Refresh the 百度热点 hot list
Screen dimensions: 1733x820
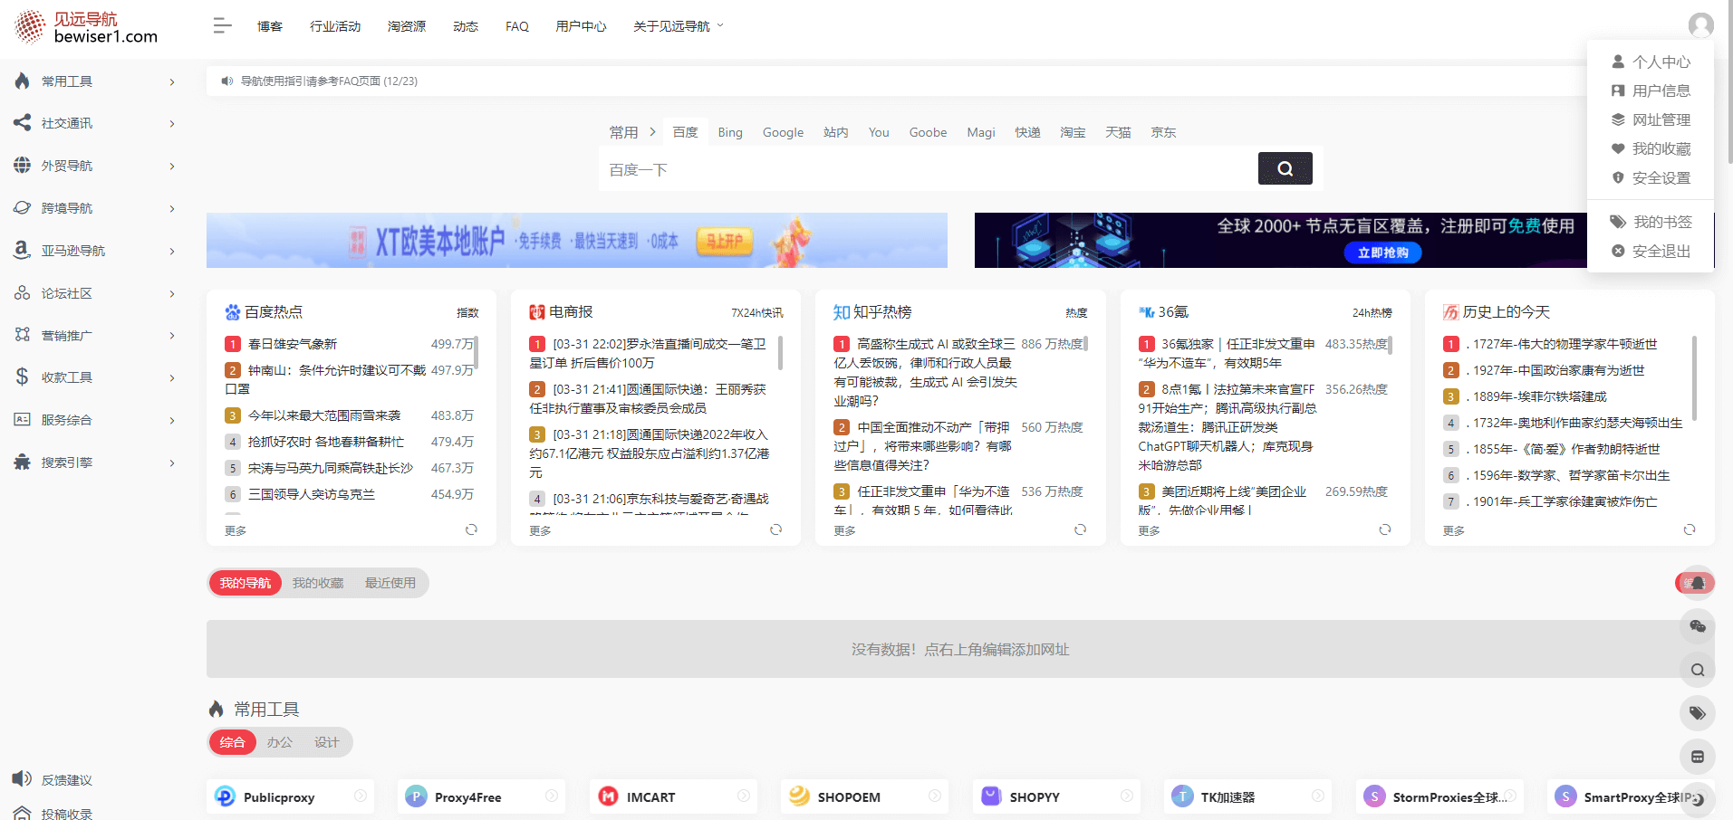click(471, 529)
